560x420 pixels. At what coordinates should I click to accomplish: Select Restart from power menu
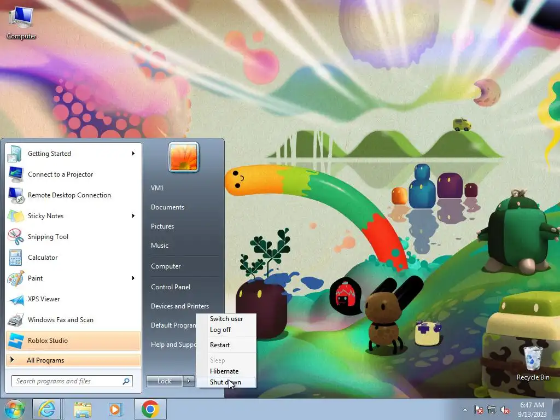click(x=226, y=345)
